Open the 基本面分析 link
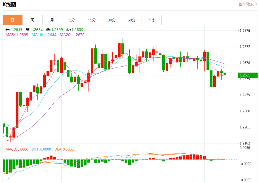Viewport: 259px width, 183px height. [248, 4]
